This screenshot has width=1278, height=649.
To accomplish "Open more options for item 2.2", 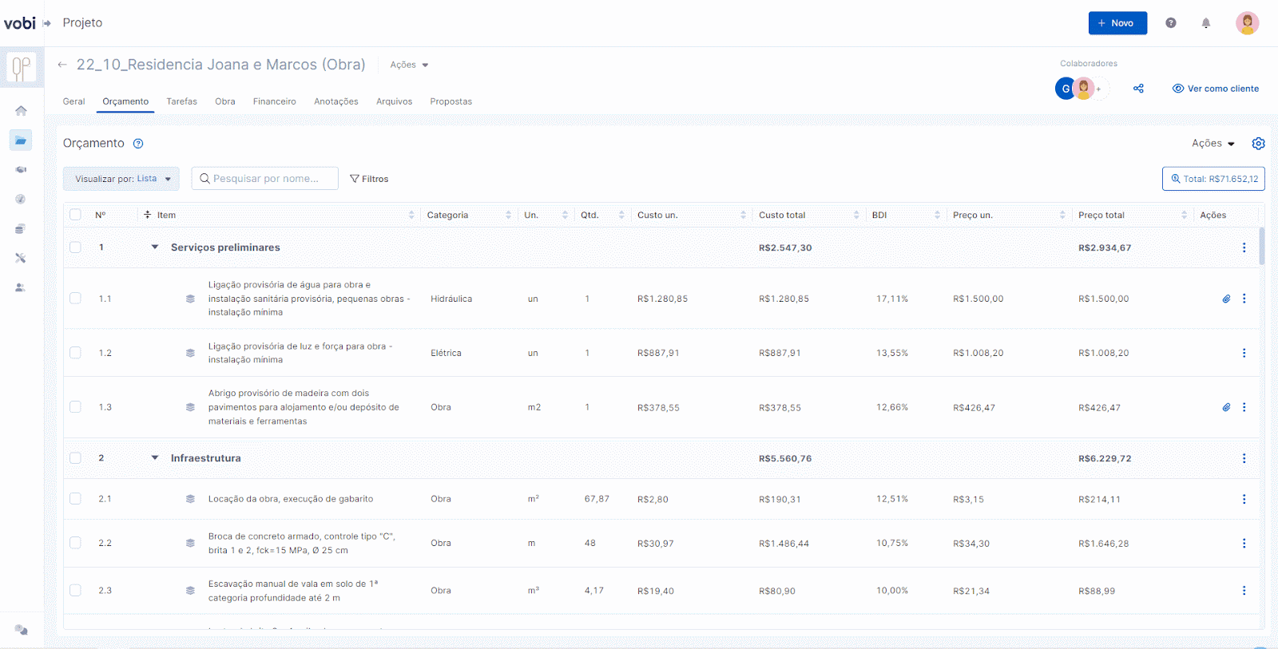I will tap(1244, 543).
